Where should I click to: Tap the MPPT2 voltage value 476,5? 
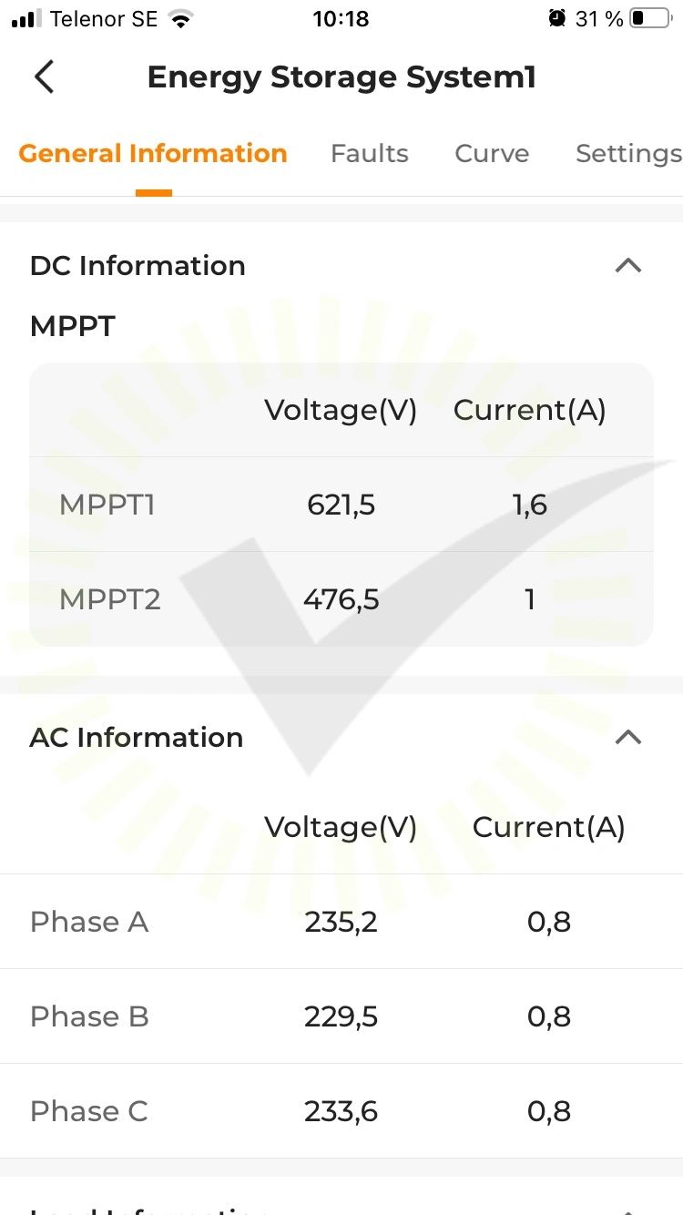(341, 599)
